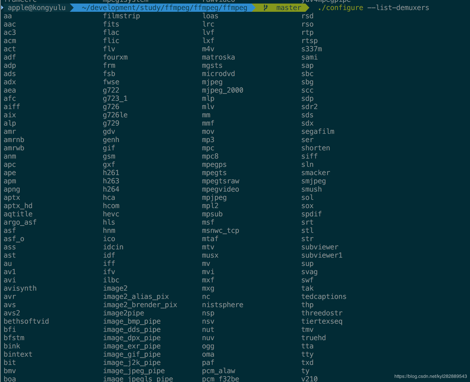Click the 'mpegtsraw' entry

coord(221,181)
